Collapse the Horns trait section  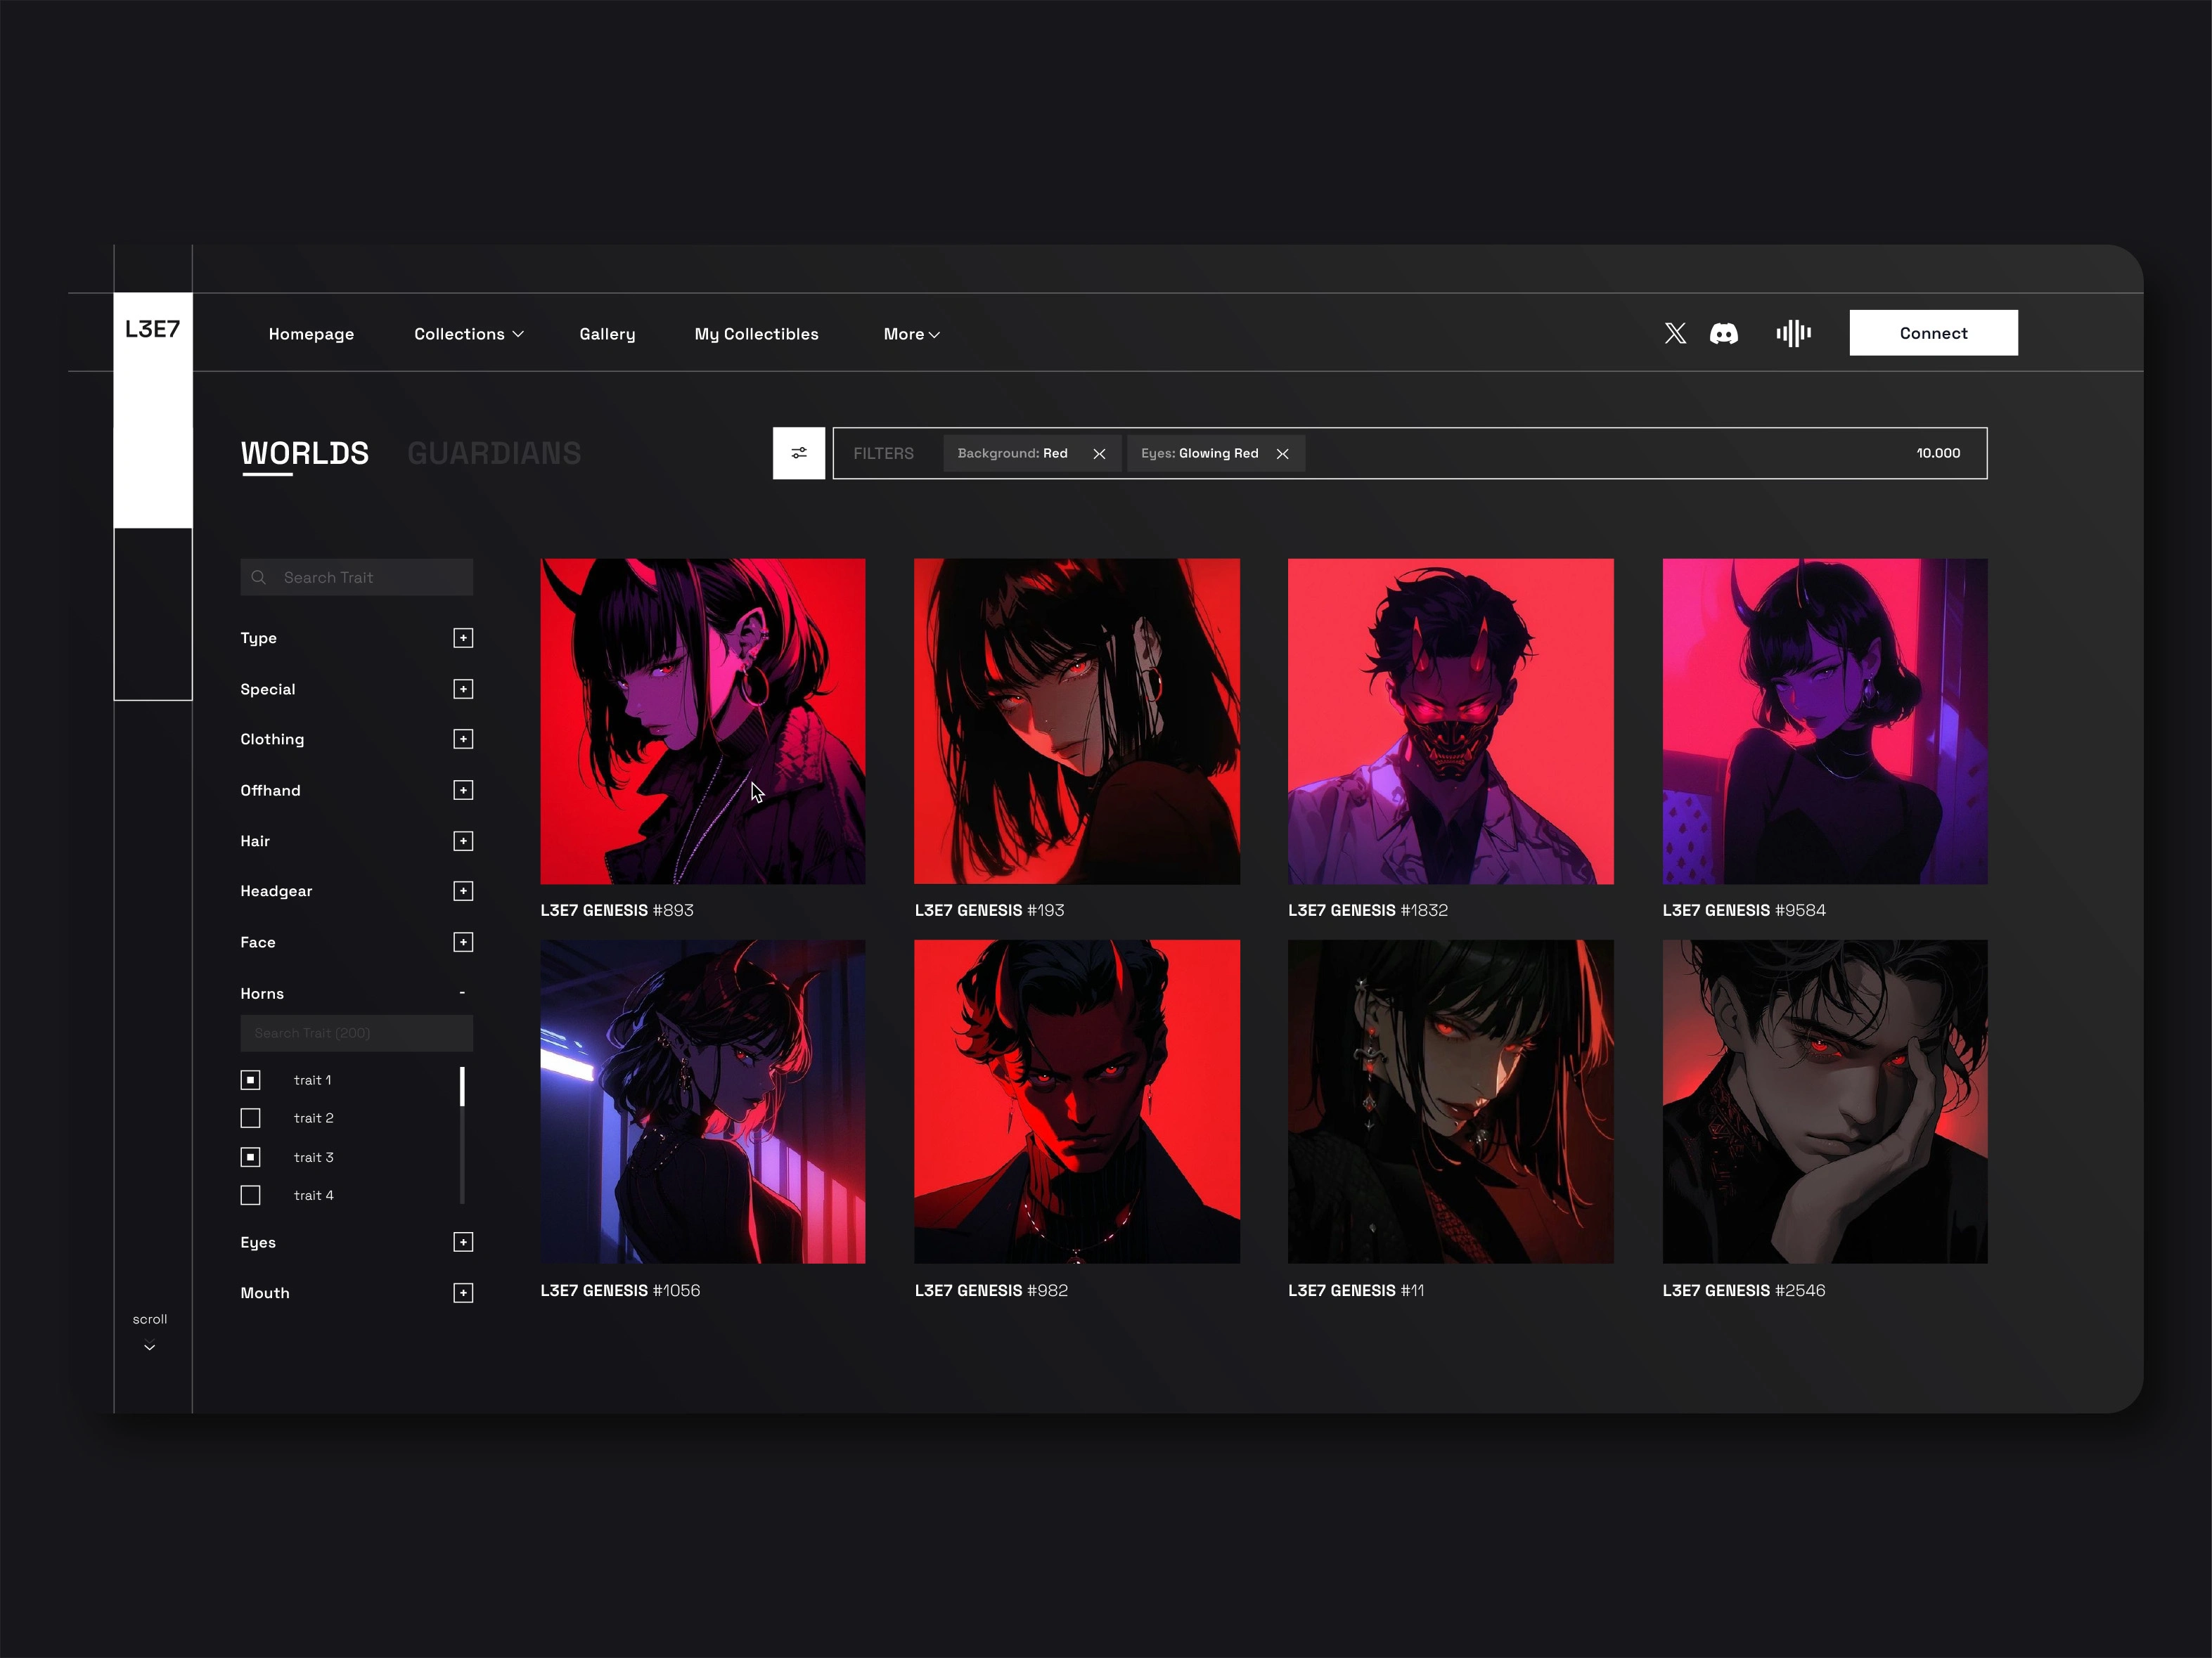462,992
